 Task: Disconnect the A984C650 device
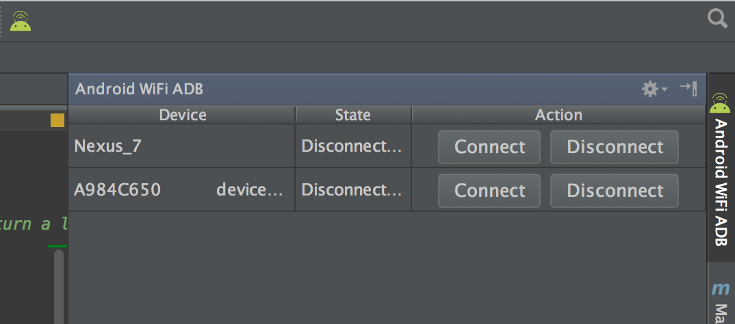click(x=615, y=191)
